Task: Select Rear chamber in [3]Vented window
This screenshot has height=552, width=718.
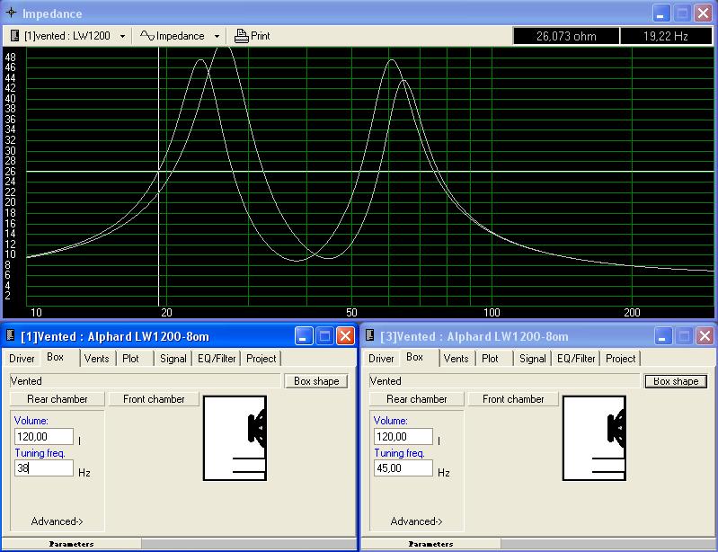Action: pos(417,399)
